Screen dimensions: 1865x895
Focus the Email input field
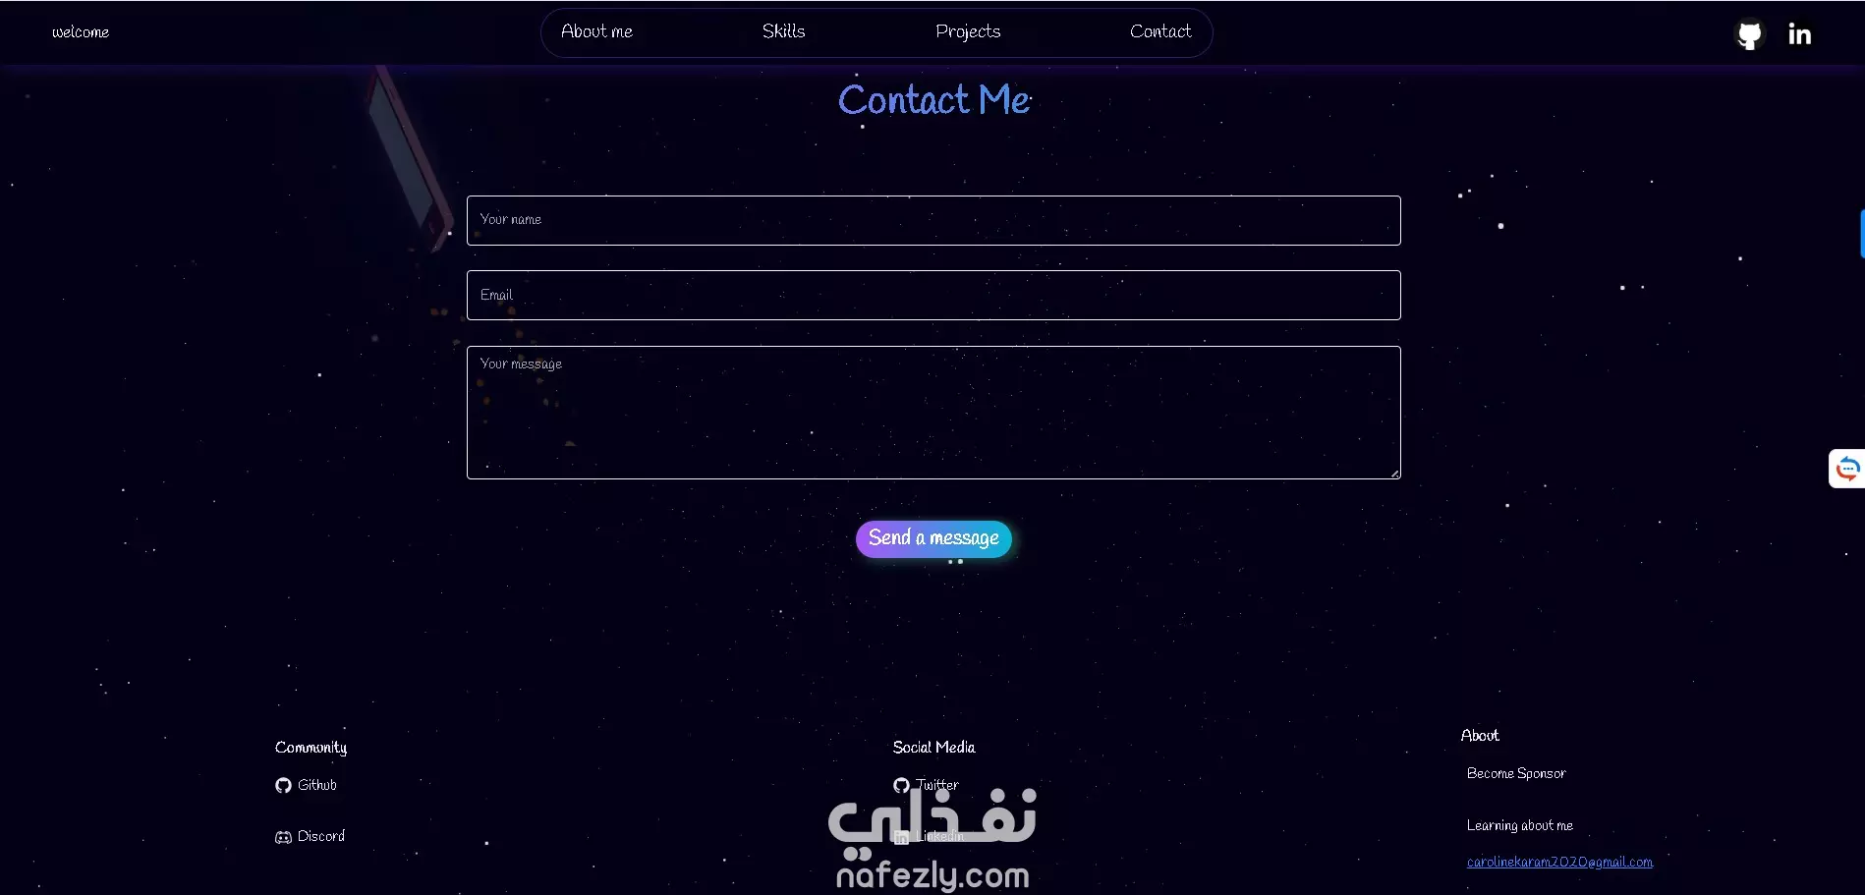pos(933,295)
